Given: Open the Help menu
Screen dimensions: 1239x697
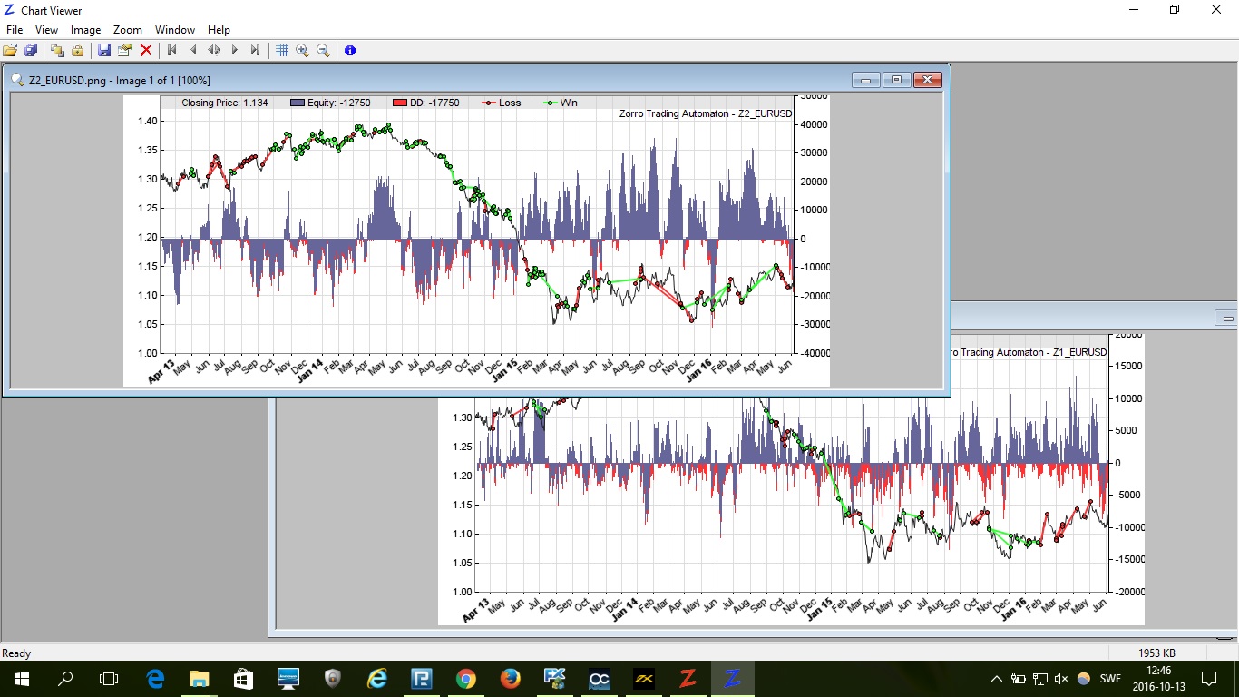Looking at the screenshot, I should [219, 30].
